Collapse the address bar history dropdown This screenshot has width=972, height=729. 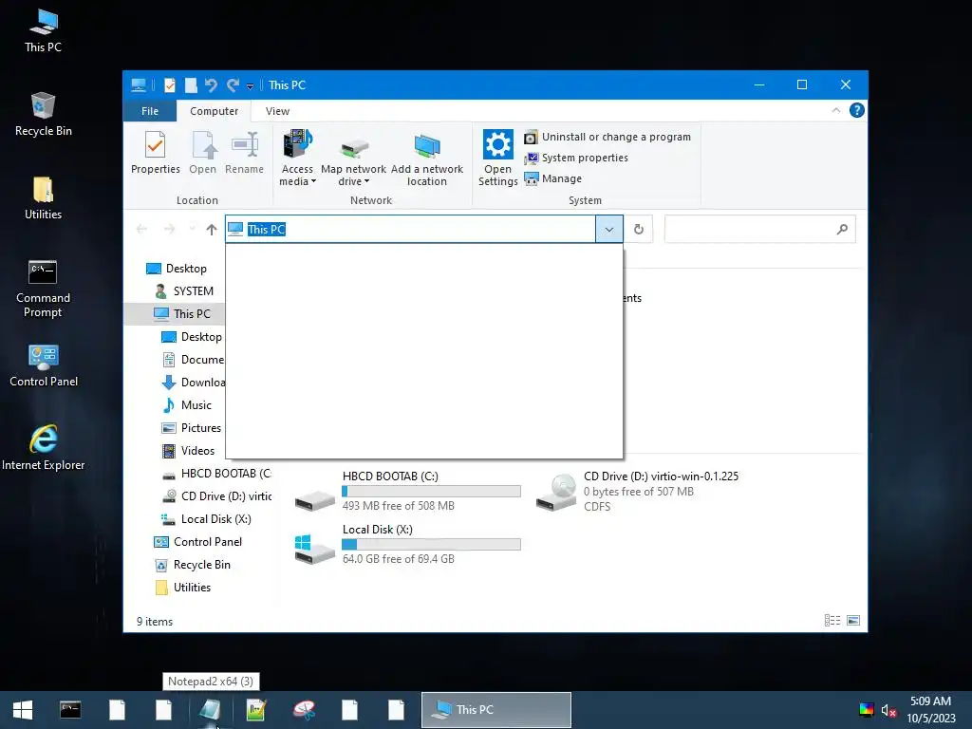[608, 230]
